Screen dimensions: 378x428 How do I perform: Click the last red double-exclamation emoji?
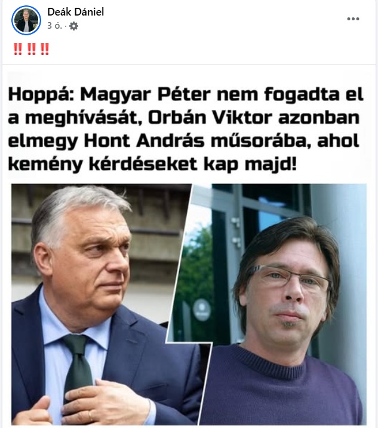45,50
